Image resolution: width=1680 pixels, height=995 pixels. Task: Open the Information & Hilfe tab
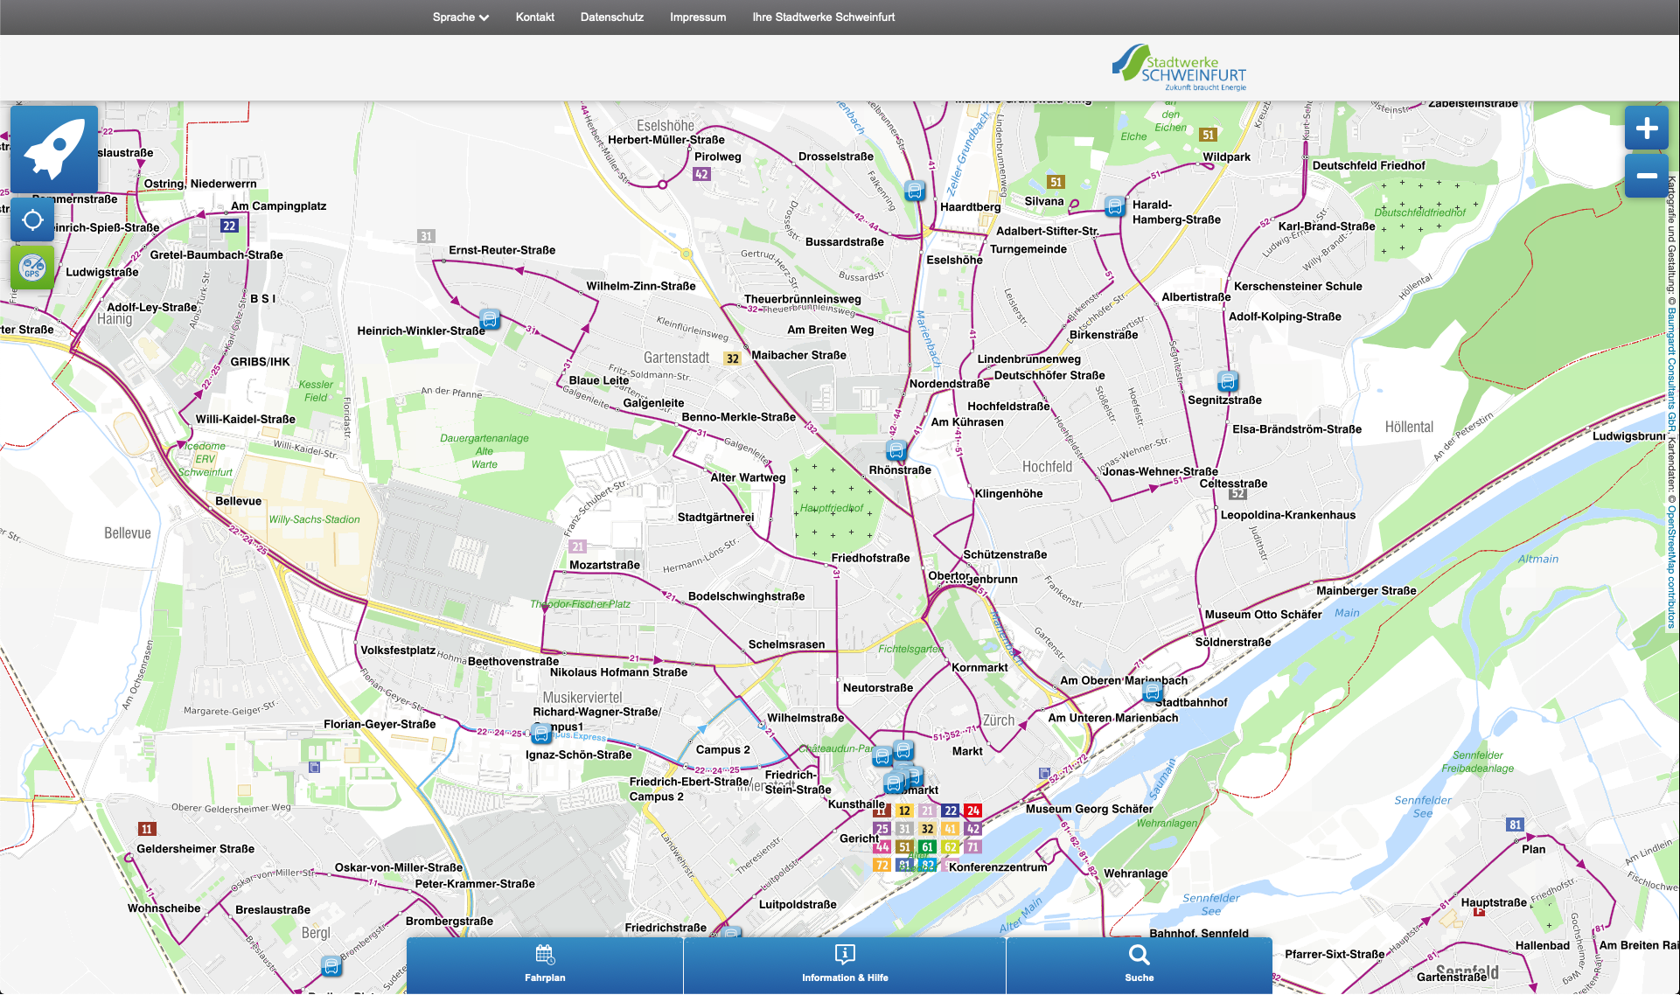tap(844, 964)
